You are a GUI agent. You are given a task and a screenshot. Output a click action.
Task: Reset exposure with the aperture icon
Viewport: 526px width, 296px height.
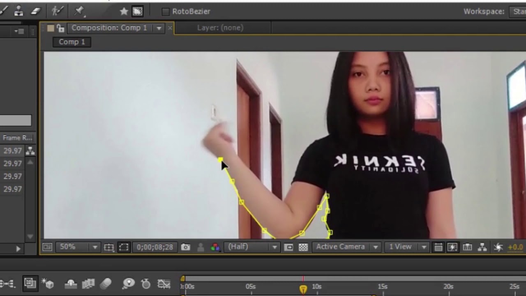pyautogui.click(x=498, y=247)
